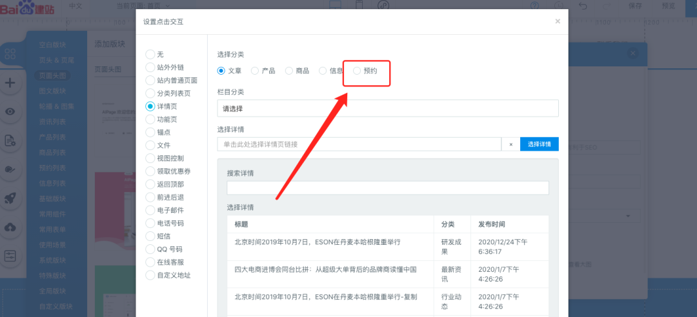Viewport: 697px width, 317px height.
Task: Click the cloud upload icon in sidebar
Action: click(10, 227)
